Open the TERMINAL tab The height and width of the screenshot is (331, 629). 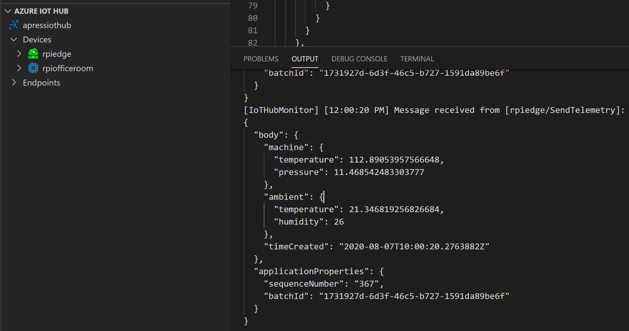pos(417,59)
